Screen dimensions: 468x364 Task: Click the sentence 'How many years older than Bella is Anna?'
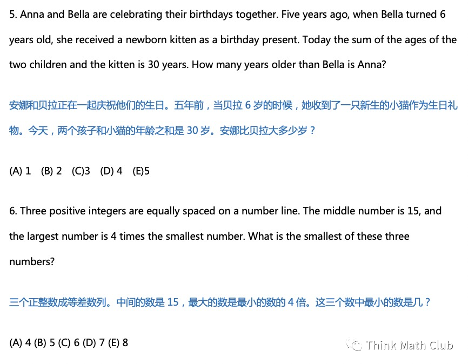click(289, 64)
